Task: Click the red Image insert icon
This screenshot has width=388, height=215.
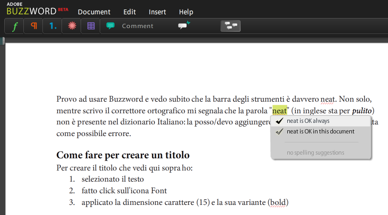Action: click(72, 26)
